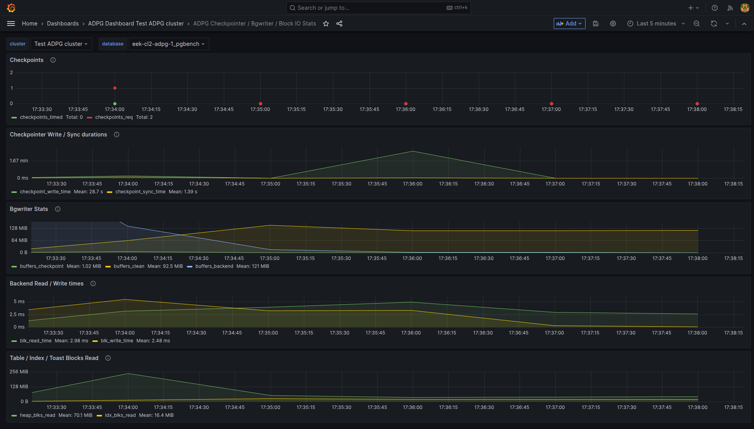Click the Backend Read / Write times title
This screenshot has height=429, width=754.
47,284
